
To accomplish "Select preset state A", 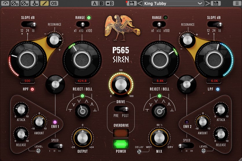I will pyautogui.click(x=94, y=3).
